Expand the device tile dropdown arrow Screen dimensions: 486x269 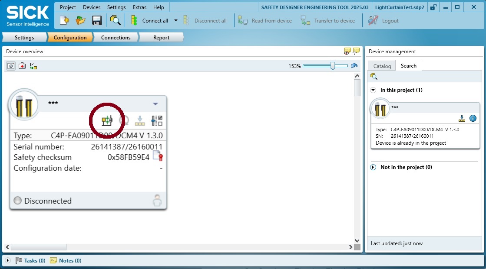pos(155,104)
